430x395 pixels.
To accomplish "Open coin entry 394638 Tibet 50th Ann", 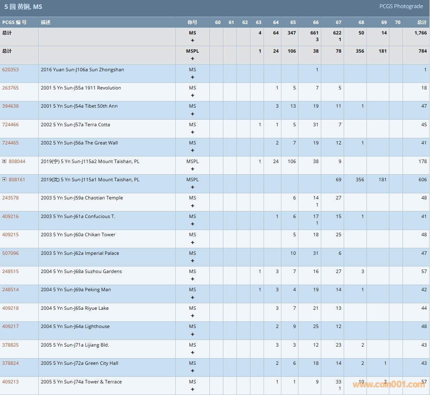I will [x=10, y=106].
